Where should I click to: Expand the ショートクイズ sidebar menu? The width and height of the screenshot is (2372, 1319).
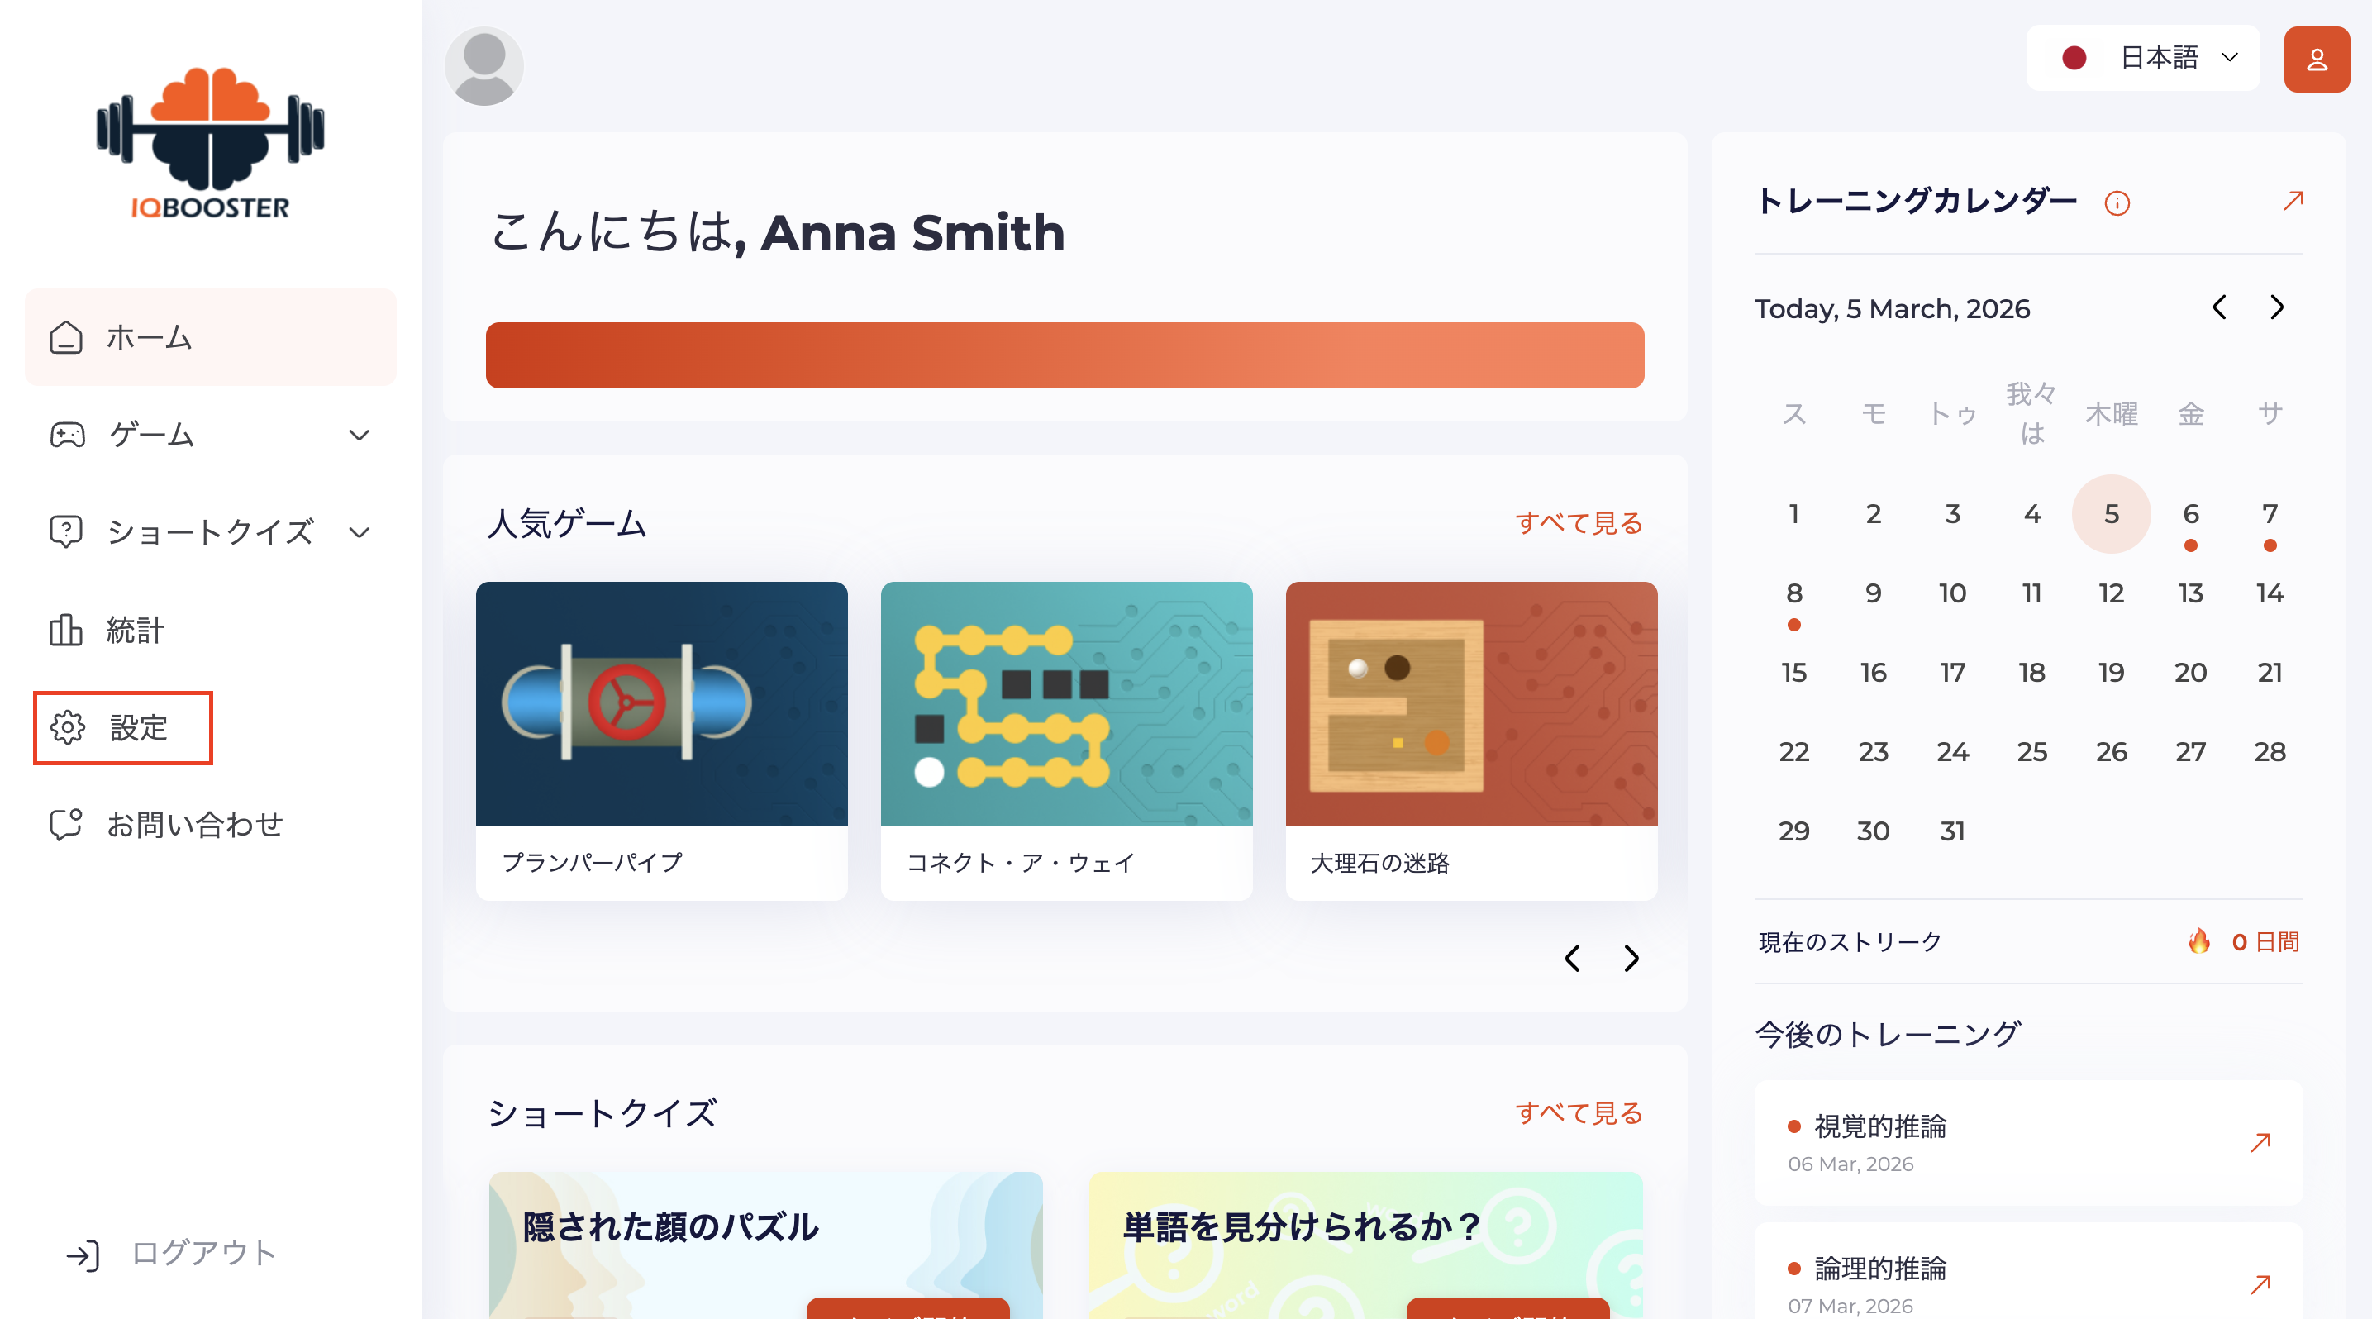[x=210, y=532]
